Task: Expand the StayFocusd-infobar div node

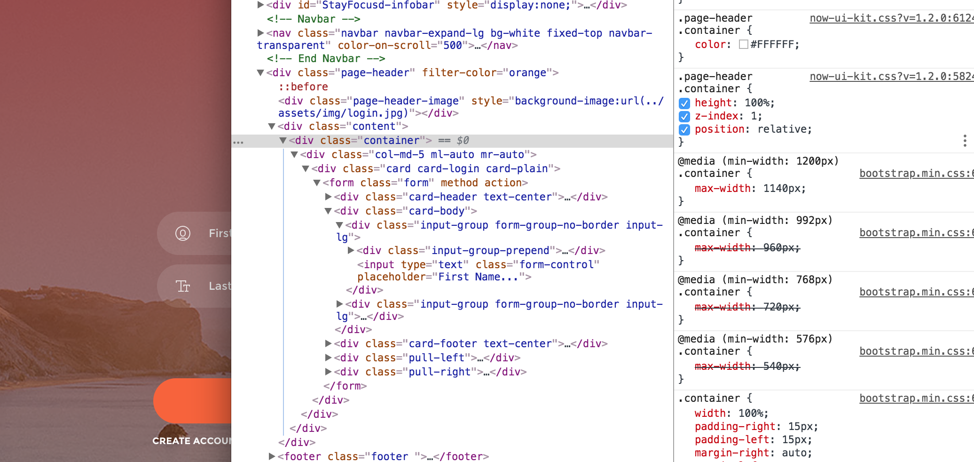Action: 260,5
